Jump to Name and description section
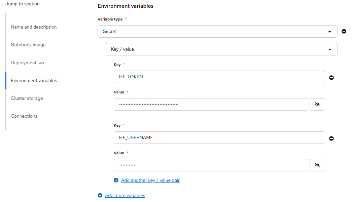 (34, 27)
